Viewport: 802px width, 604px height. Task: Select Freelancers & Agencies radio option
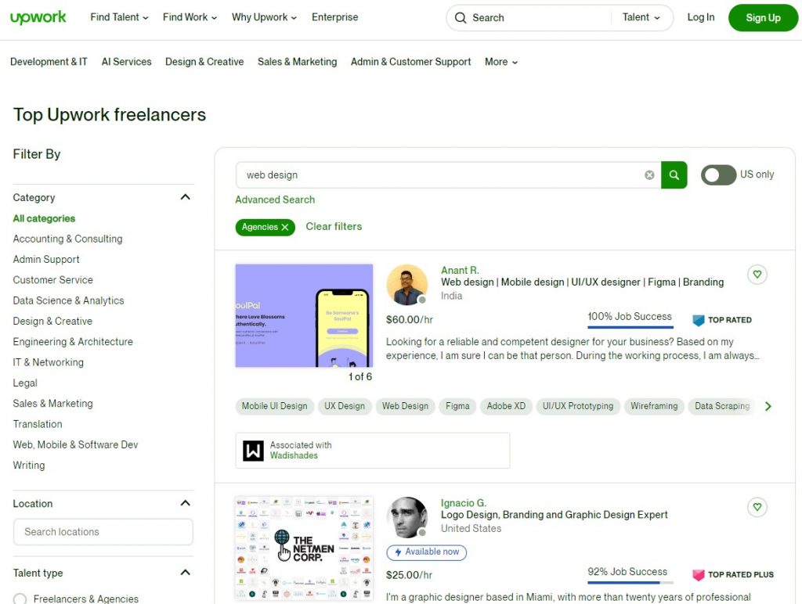20,599
